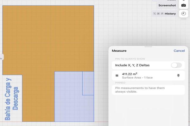Viewport: 190px width, 126px height.
Task: Grab the Measure panel top drag handle
Action: point(148,47)
